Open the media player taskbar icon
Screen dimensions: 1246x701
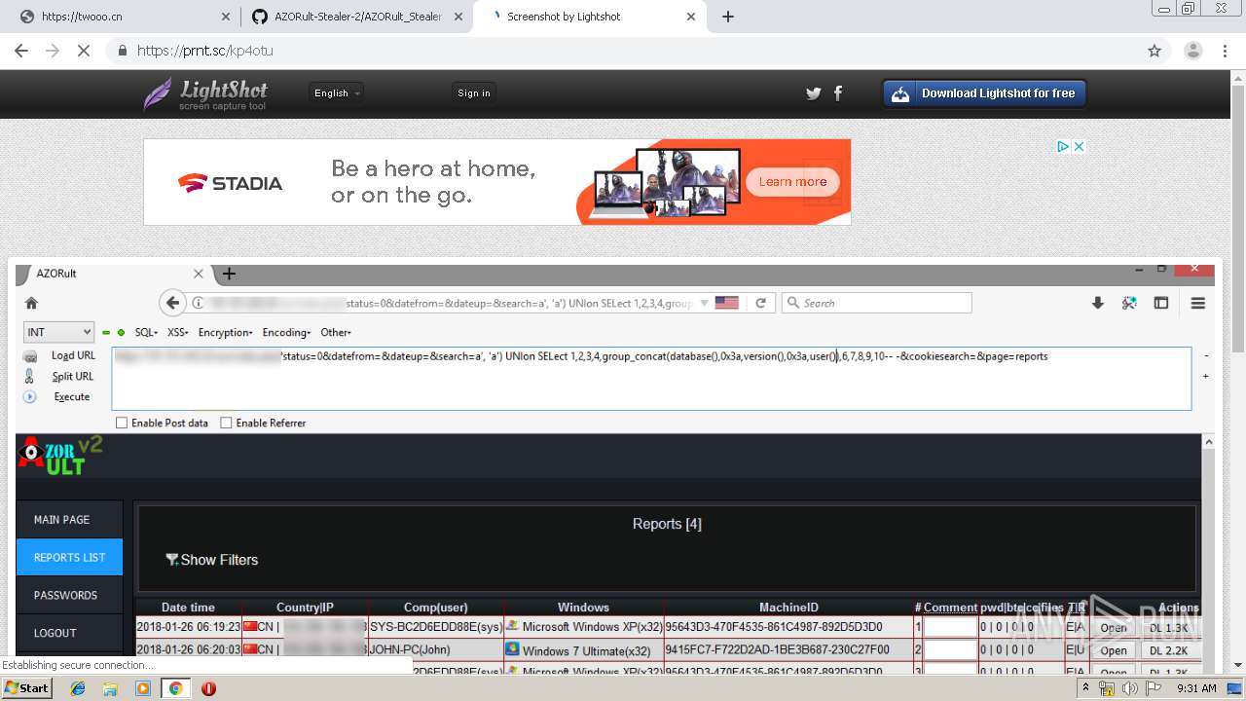[143, 688]
